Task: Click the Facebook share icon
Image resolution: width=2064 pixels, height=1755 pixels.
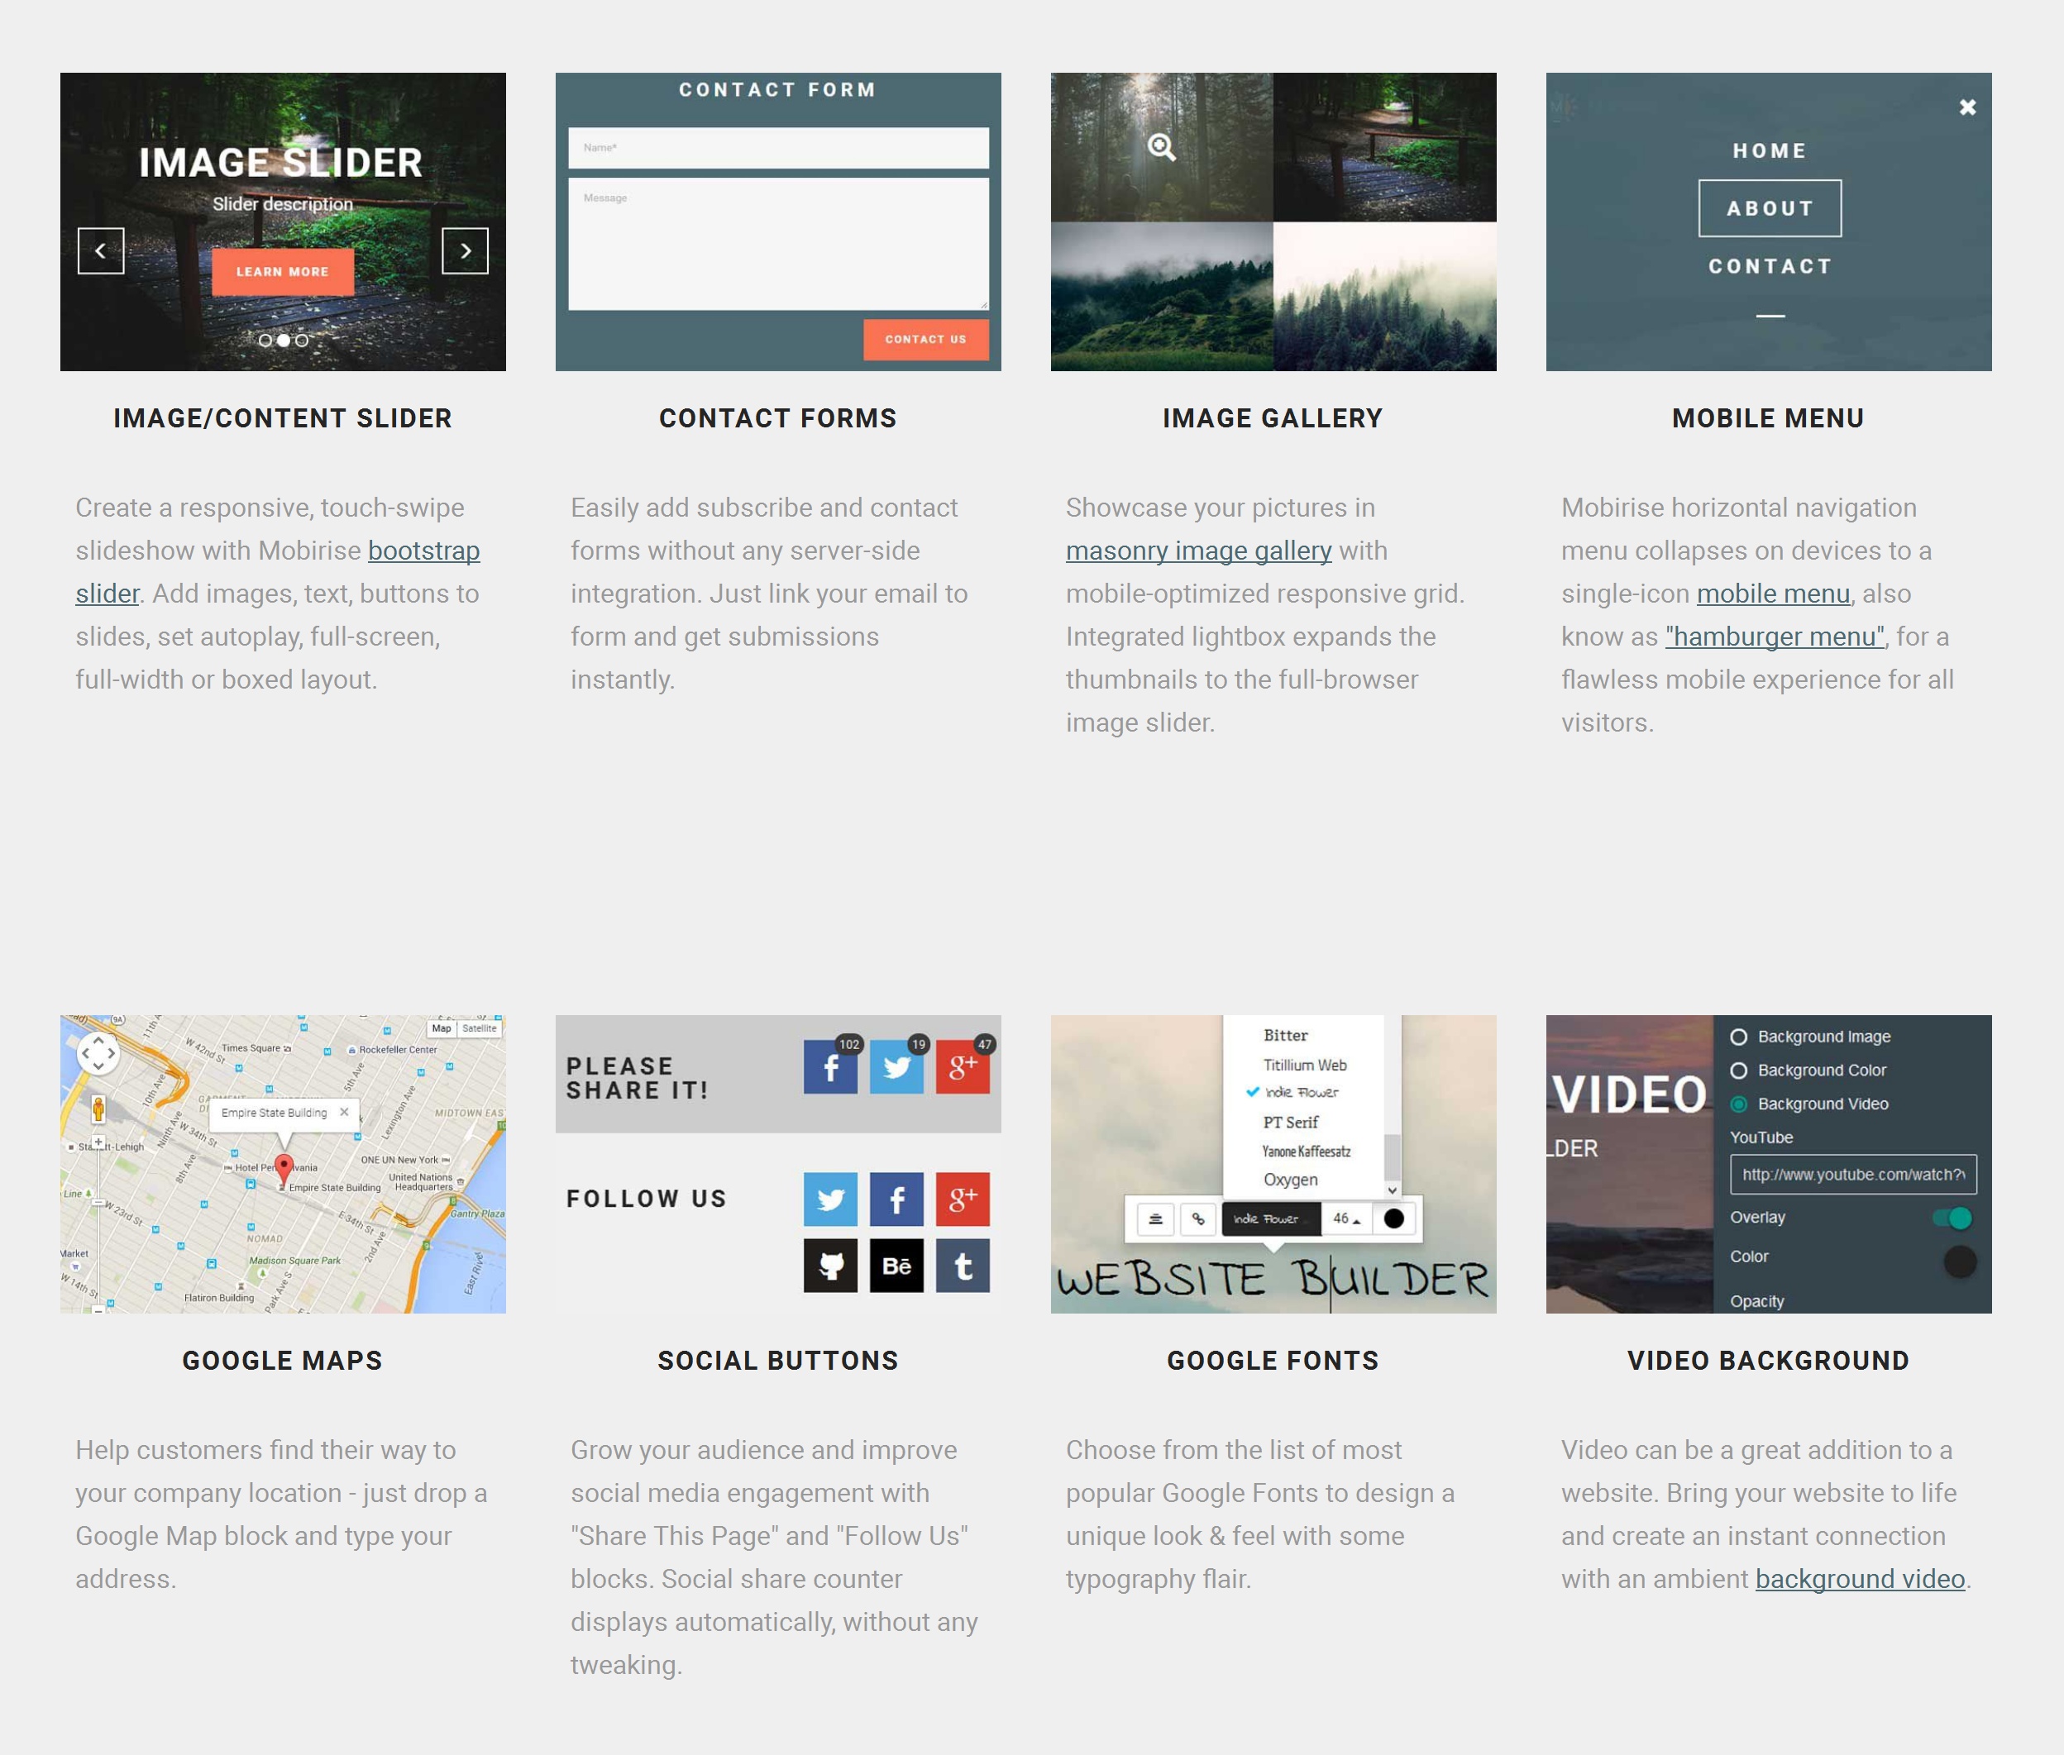Action: pyautogui.click(x=831, y=1064)
